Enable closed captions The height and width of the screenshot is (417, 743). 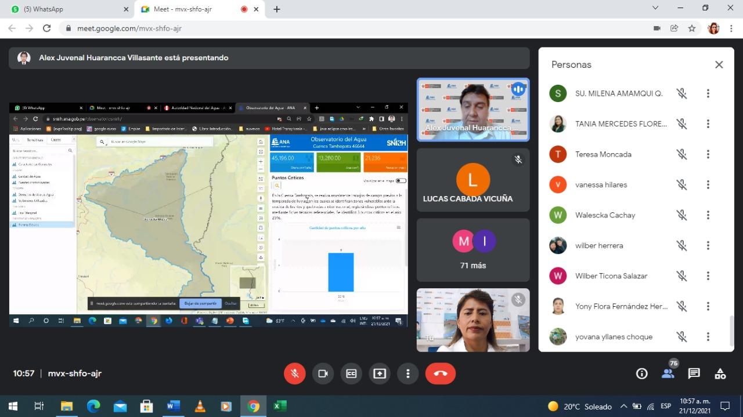coord(351,374)
